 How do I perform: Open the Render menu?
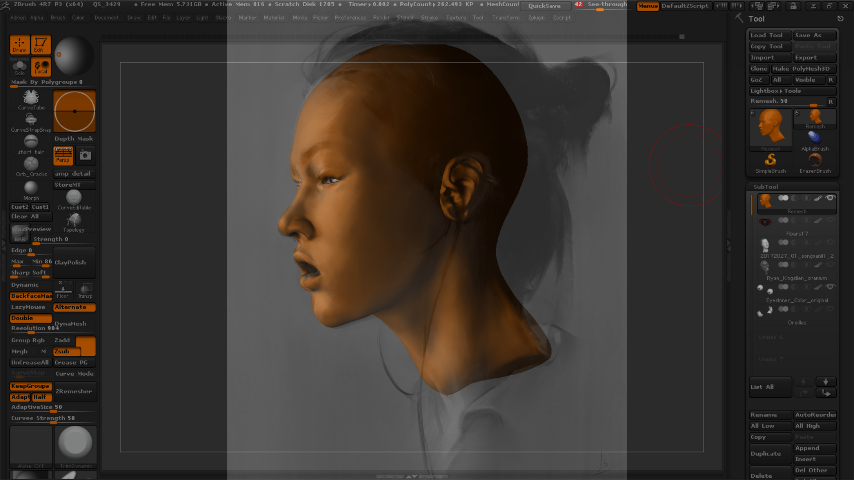(381, 18)
